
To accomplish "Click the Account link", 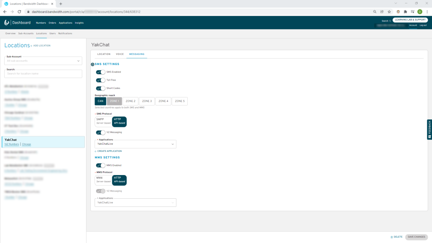I will (x=413, y=25).
